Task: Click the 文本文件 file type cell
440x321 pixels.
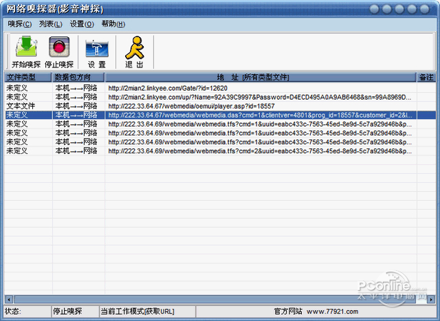Action: [21, 106]
